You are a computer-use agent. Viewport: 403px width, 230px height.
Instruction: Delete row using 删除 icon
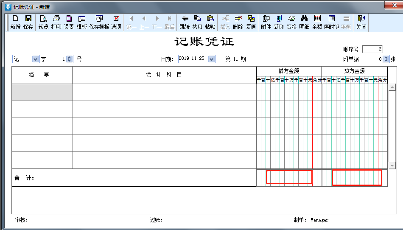tap(238, 22)
